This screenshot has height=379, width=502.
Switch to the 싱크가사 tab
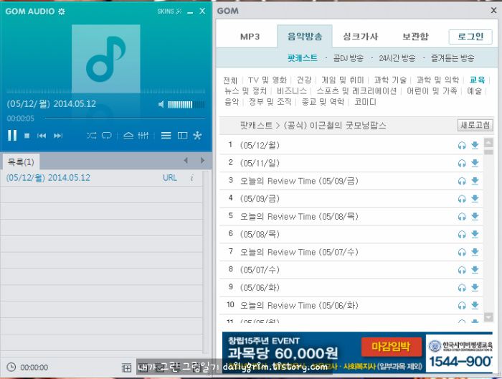[x=361, y=37]
